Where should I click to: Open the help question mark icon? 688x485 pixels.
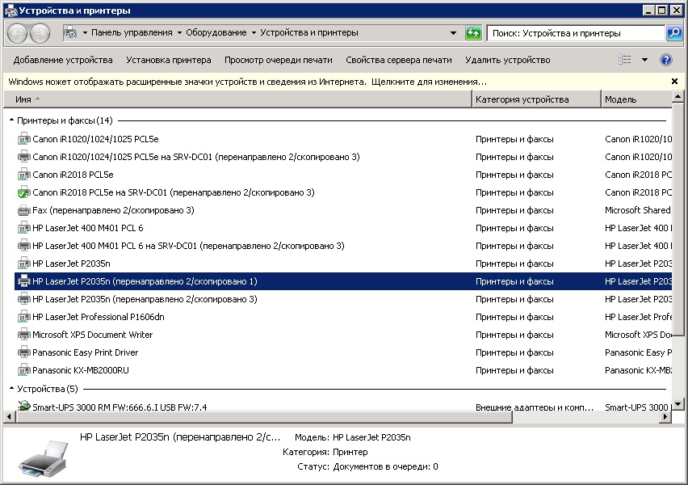(x=666, y=60)
